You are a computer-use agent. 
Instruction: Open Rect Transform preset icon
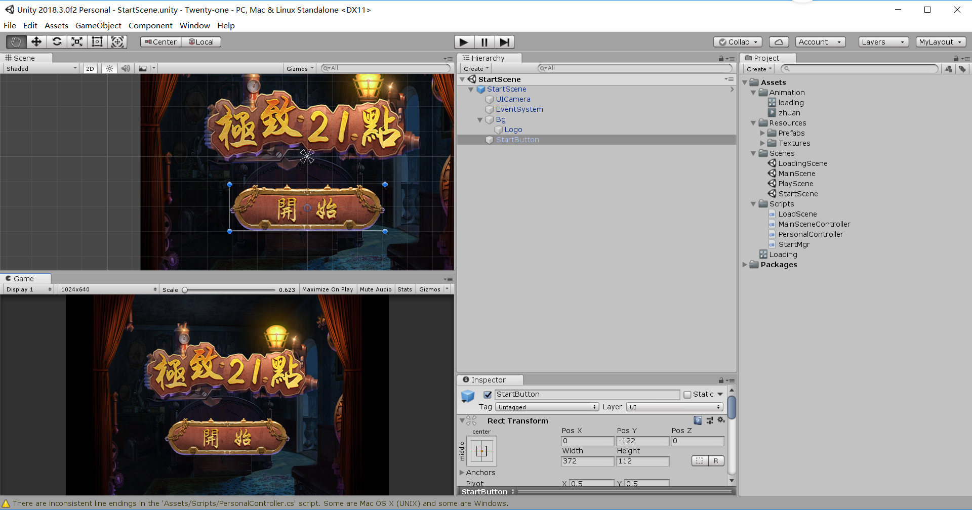pyautogui.click(x=710, y=420)
